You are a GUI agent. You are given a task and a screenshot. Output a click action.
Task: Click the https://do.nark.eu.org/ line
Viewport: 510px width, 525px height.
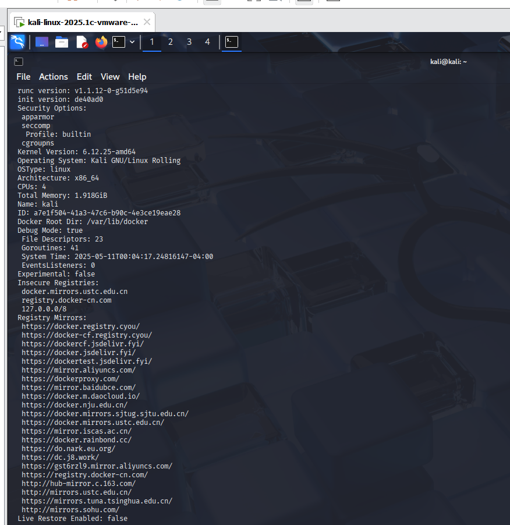[69, 449]
